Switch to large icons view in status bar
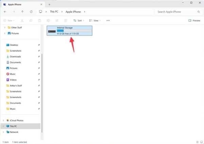Viewport: 204px width, 144px height. (x=201, y=142)
